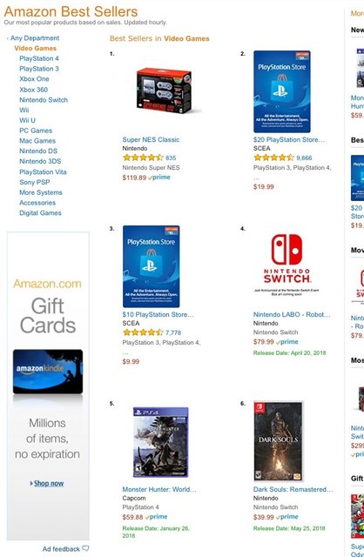The image size is (364, 557).
Task: Click the $20 PlayStation Store card image
Action: pos(282,91)
